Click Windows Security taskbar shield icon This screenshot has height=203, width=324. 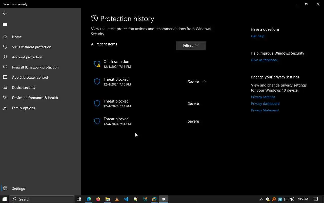coord(164,199)
